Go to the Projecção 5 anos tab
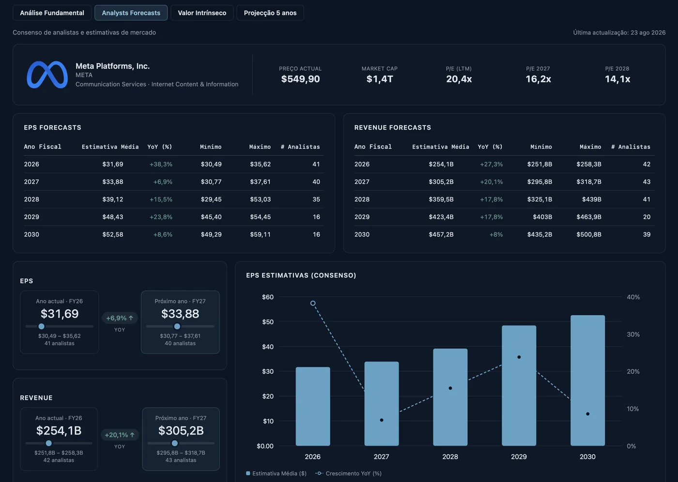This screenshot has width=678, height=482. 270,13
